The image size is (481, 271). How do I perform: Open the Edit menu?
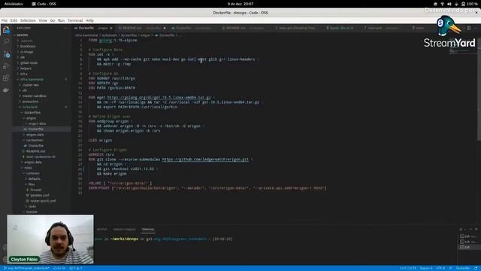tap(14, 20)
